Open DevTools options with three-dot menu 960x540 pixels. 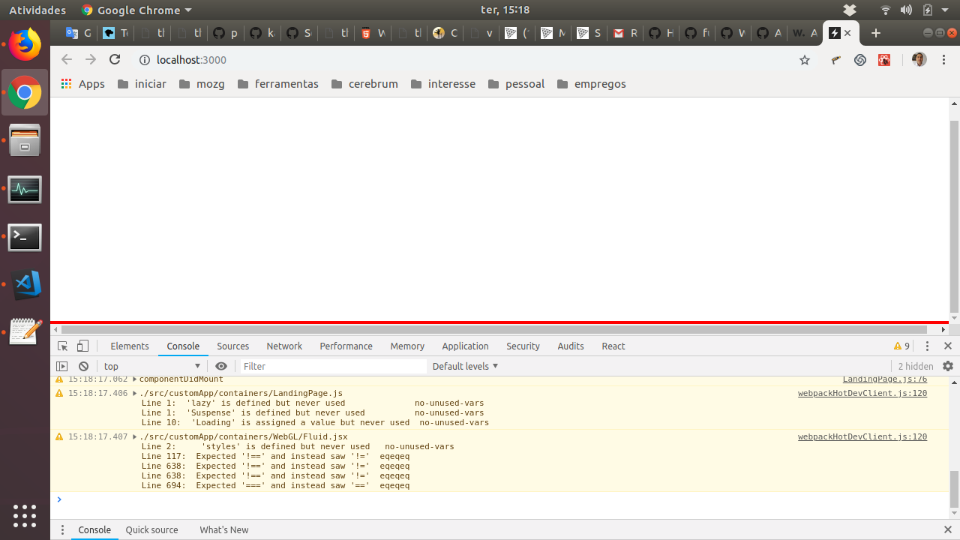[928, 346]
